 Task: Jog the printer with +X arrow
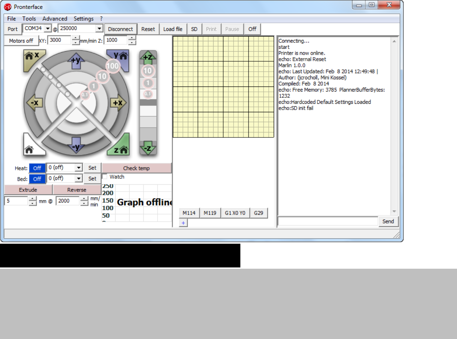[x=117, y=103]
